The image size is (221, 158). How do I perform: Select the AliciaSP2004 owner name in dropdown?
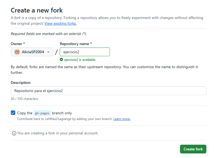click(33, 52)
